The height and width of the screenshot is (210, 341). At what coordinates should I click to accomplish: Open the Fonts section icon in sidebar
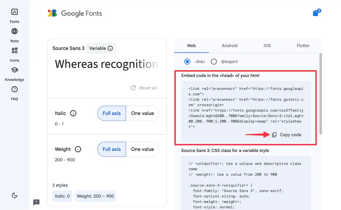point(14,12)
